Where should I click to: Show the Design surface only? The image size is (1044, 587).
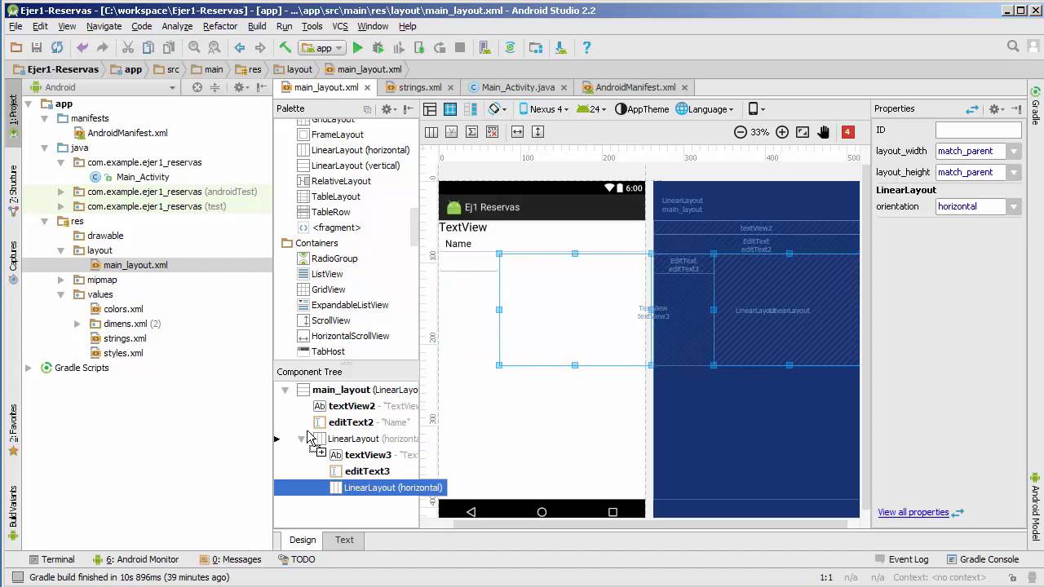(430, 109)
